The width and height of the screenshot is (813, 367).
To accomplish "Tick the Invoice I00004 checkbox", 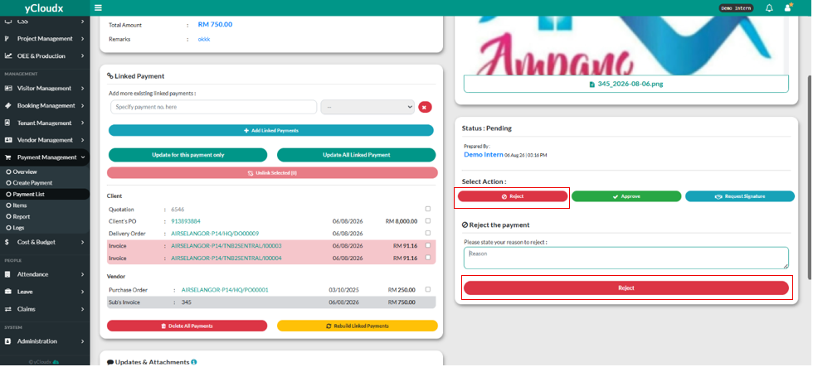I will (x=428, y=258).
